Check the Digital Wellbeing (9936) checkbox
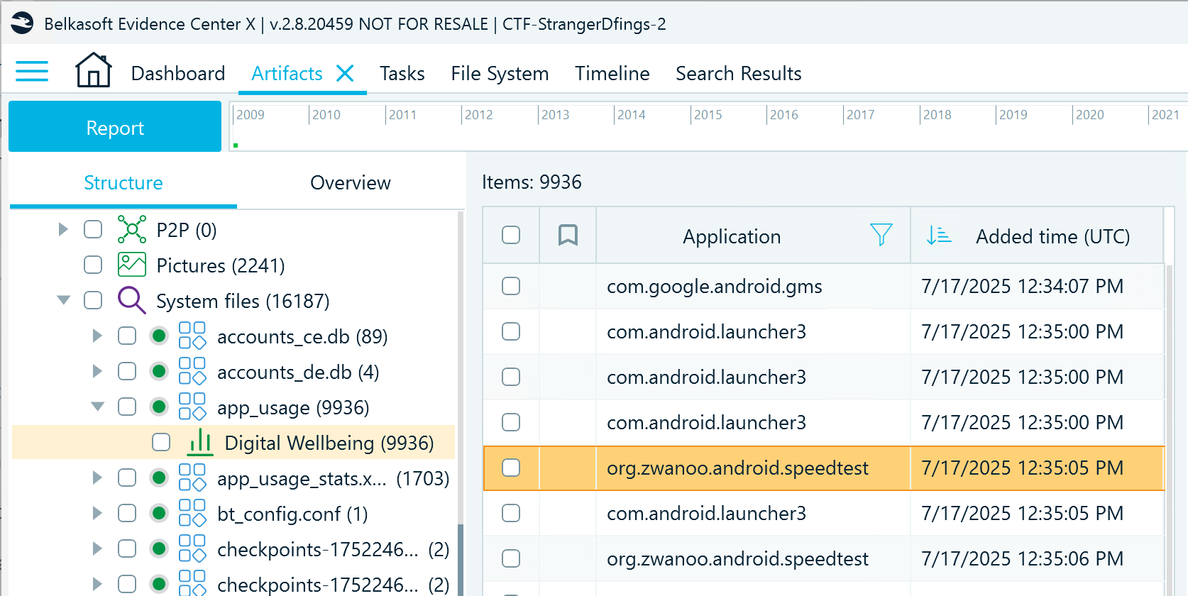 pos(161,442)
